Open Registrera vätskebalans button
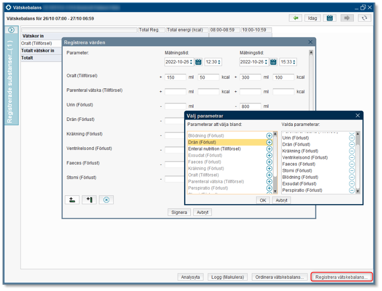The height and width of the screenshot is (291, 382). click(342, 277)
